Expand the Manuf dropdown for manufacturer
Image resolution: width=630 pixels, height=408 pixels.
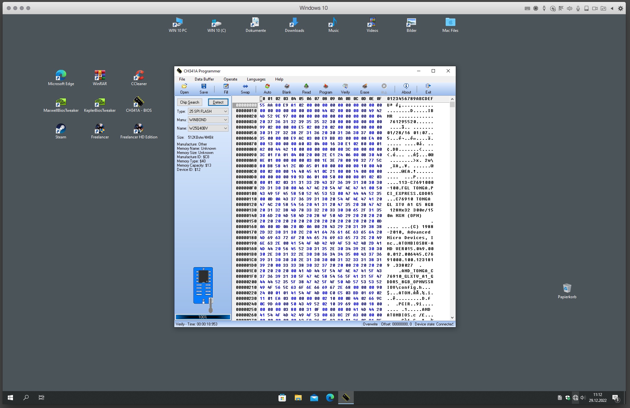click(x=225, y=120)
